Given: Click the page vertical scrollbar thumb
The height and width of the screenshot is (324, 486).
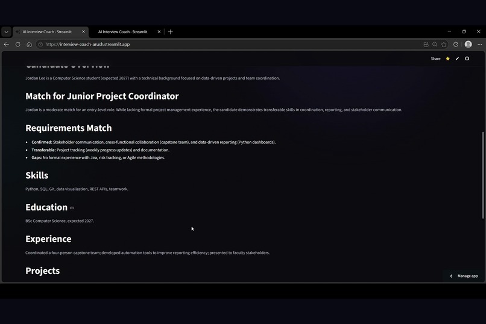Looking at the screenshot, I should pyautogui.click(x=482, y=175).
